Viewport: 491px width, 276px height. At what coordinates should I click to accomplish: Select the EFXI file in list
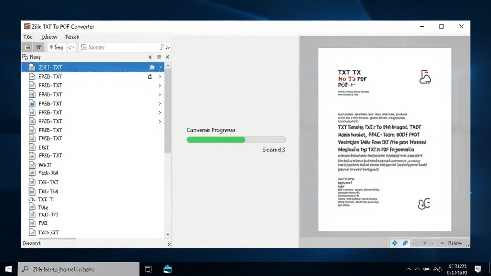pos(93,147)
